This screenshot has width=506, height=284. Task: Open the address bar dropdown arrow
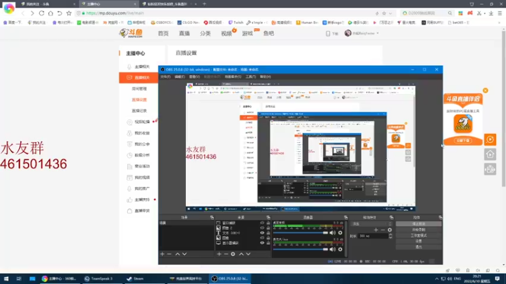(x=390, y=13)
